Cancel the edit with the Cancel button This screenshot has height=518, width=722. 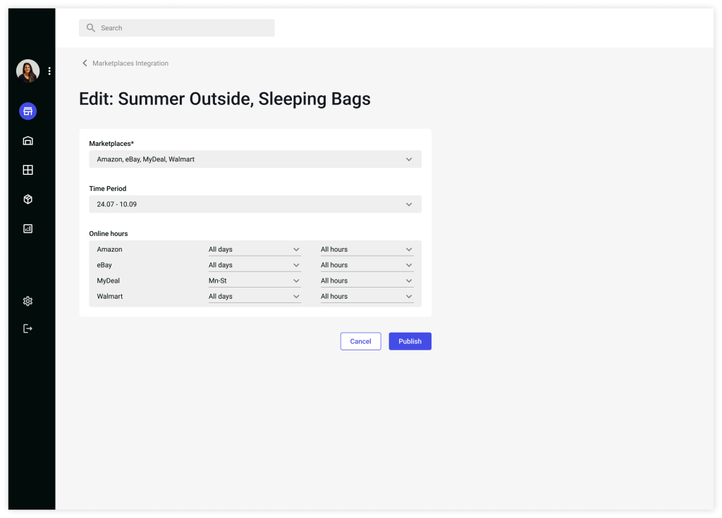360,341
